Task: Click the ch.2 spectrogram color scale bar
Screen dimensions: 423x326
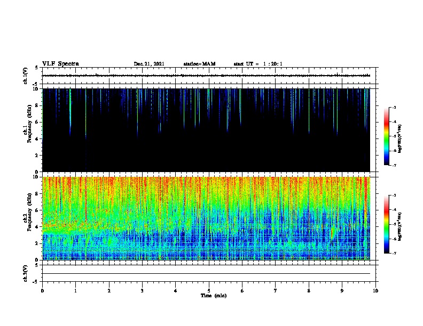Action: point(386,224)
